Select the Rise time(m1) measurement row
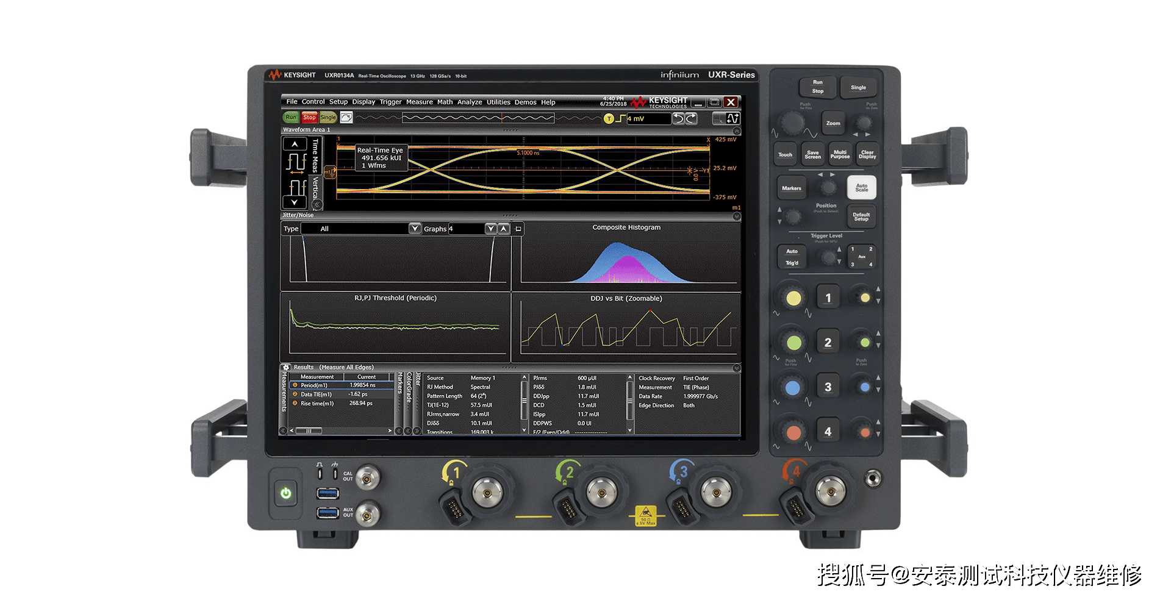Viewport: 1171px width, 600px height. tap(342, 403)
